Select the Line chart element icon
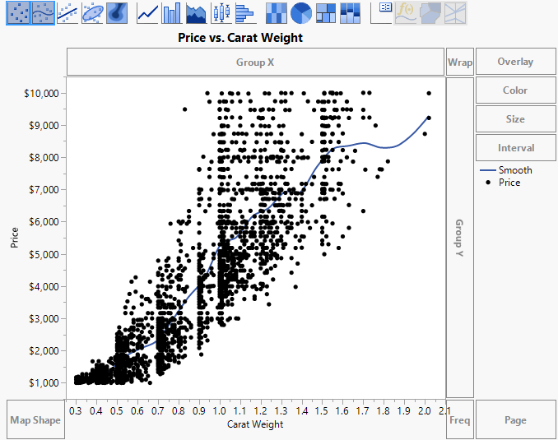Screen dimensions: 558x440 [147, 13]
